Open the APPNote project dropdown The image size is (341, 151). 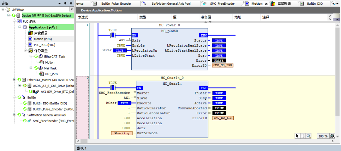coord(3,10)
